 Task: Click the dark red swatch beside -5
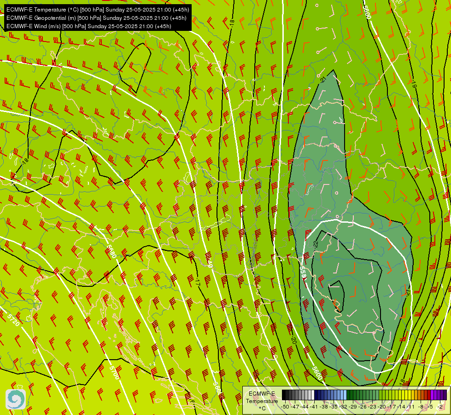click(x=429, y=395)
